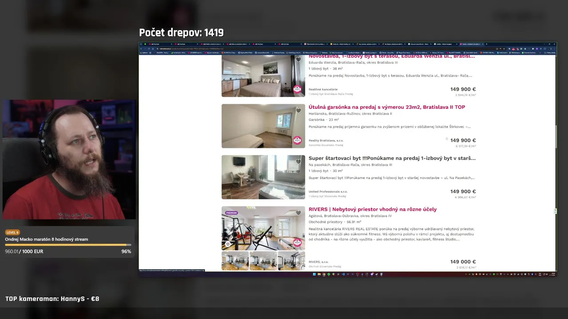This screenshot has width=568, height=319.
Task: Click agency name RIVERS, s.r.o.
Action: pyautogui.click(x=319, y=262)
